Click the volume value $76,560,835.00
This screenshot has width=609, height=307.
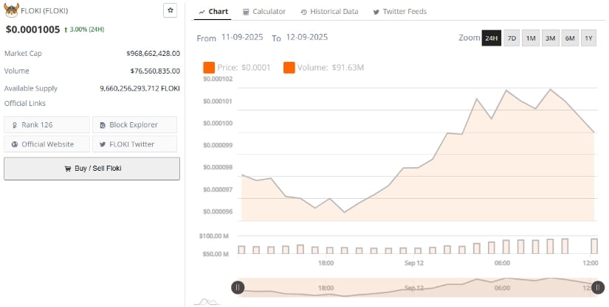(155, 71)
